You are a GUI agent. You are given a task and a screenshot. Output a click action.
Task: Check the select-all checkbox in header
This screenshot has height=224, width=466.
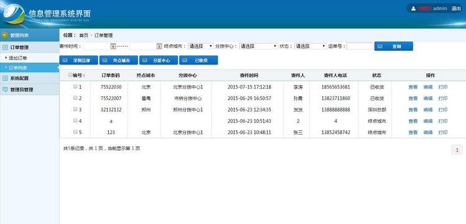[x=70, y=75]
